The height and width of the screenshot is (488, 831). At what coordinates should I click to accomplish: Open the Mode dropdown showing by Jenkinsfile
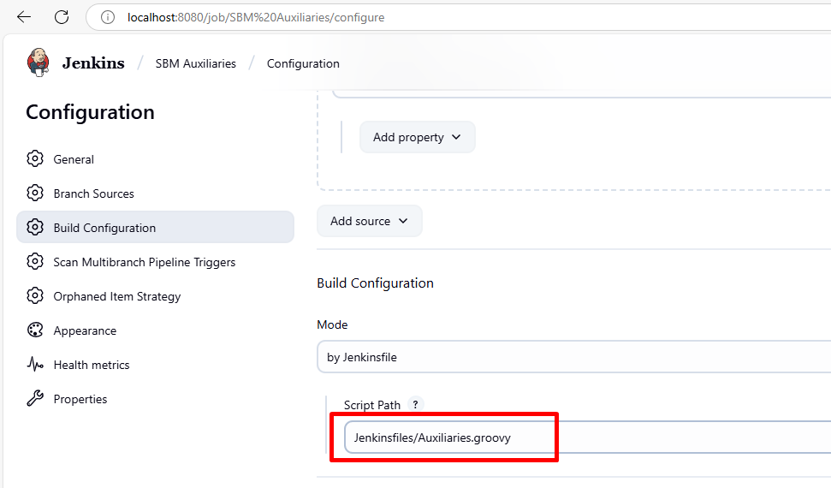[573, 357]
